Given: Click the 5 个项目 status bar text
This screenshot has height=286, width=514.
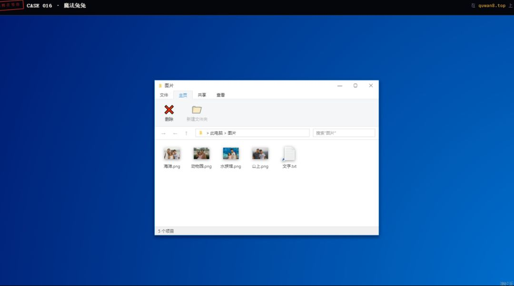Looking at the screenshot, I should tap(166, 231).
